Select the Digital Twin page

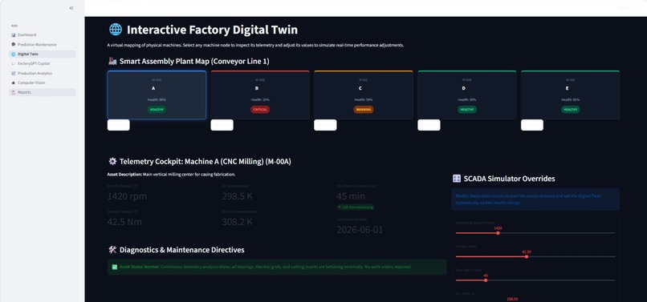[43, 54]
